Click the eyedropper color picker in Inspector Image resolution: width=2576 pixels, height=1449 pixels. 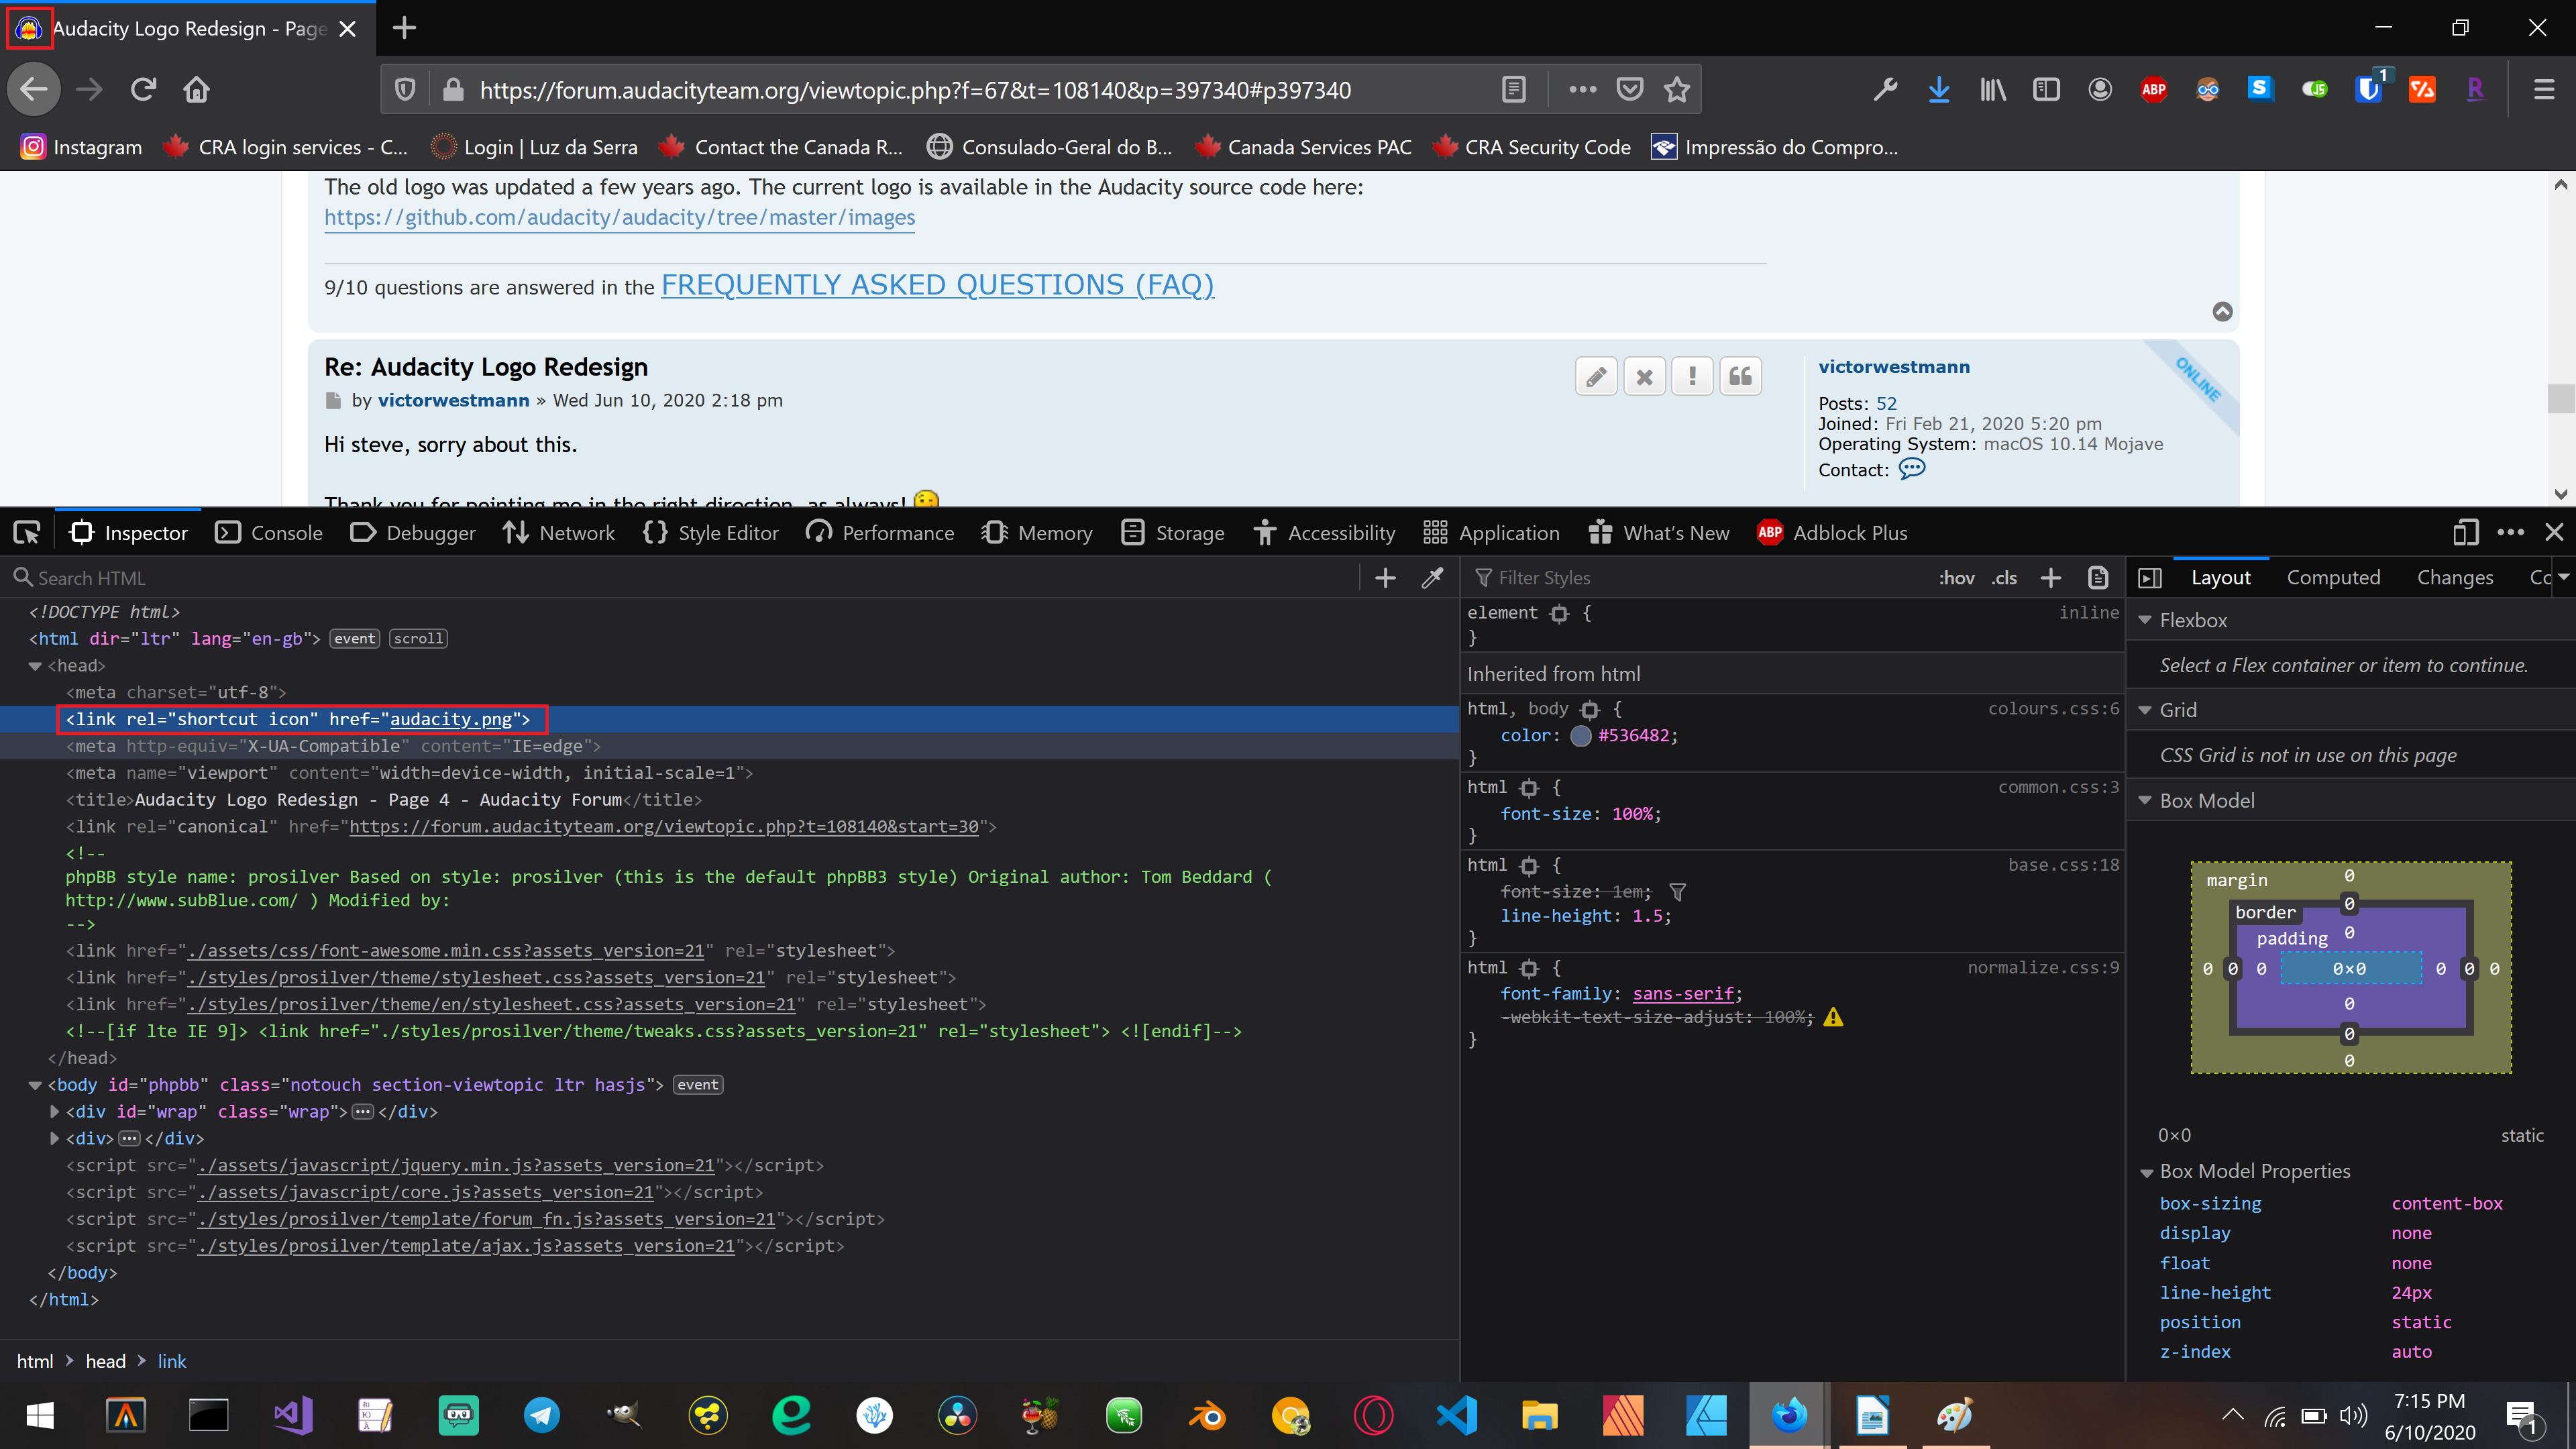1432,578
